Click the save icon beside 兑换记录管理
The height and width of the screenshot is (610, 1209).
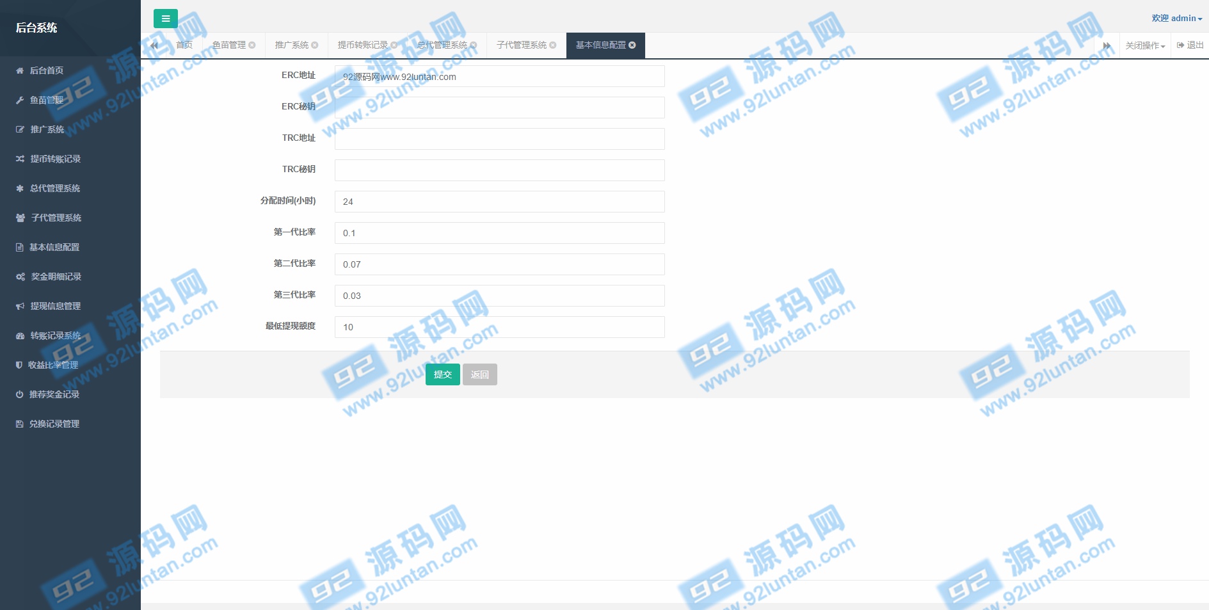(x=20, y=424)
